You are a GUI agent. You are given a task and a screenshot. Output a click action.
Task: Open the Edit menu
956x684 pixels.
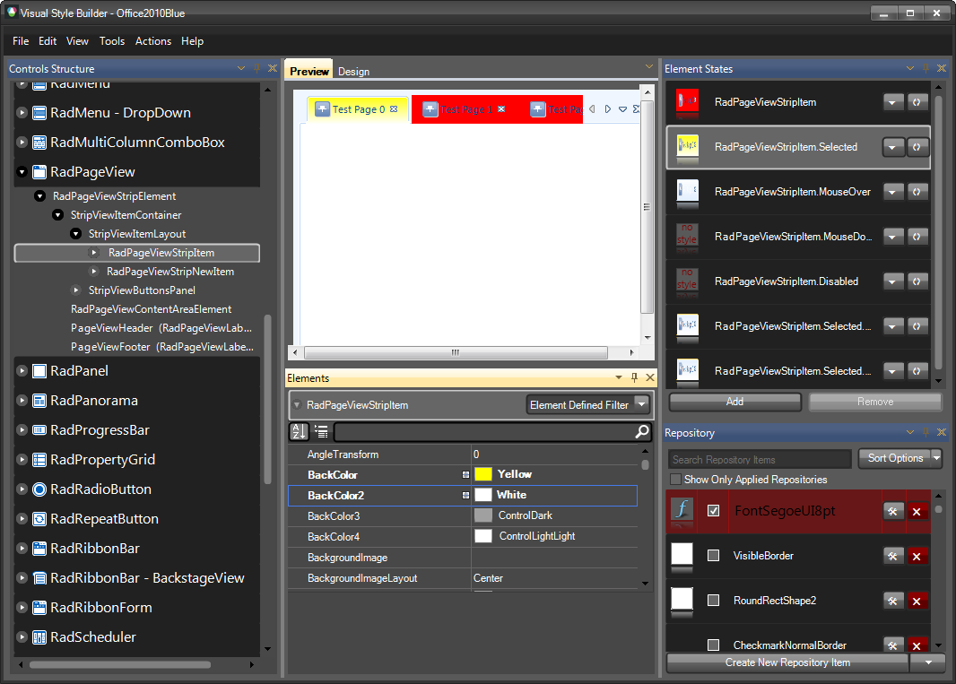(x=48, y=41)
